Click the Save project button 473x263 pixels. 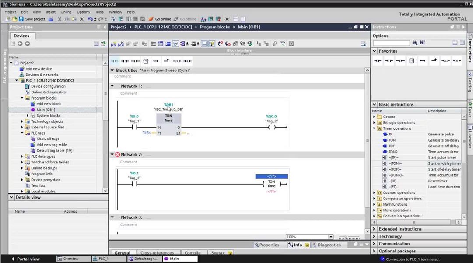coord(32,19)
